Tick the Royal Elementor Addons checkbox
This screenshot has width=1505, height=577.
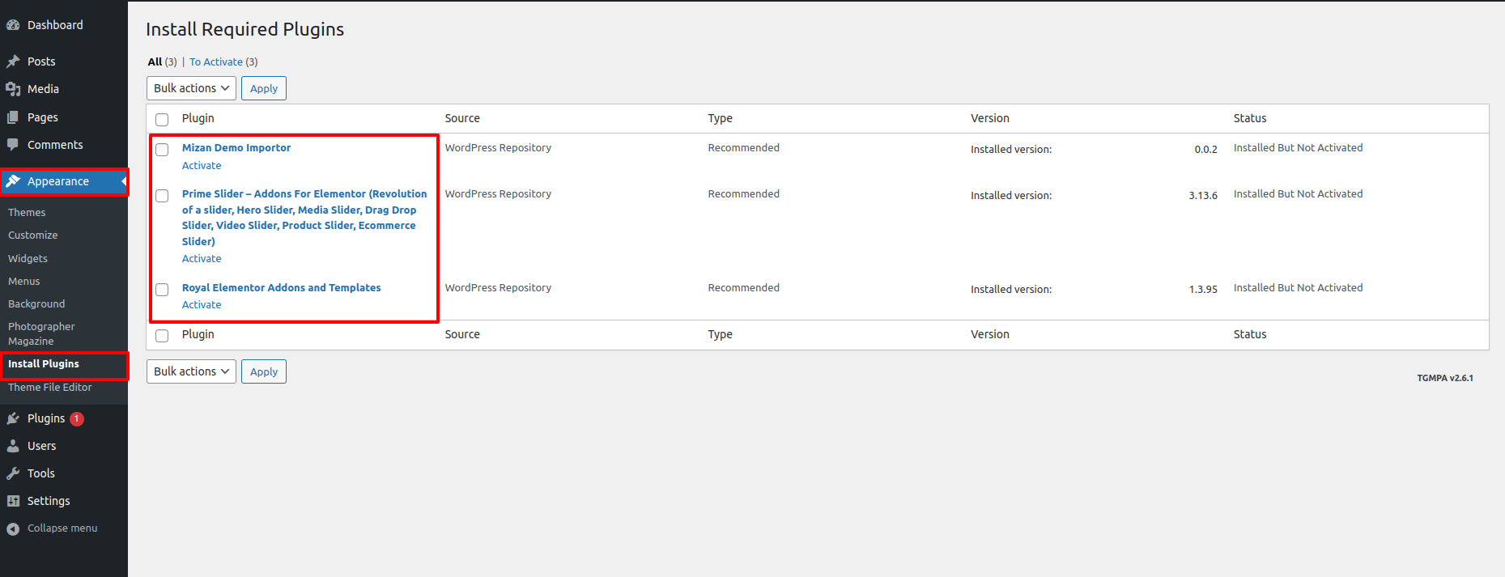tap(162, 290)
